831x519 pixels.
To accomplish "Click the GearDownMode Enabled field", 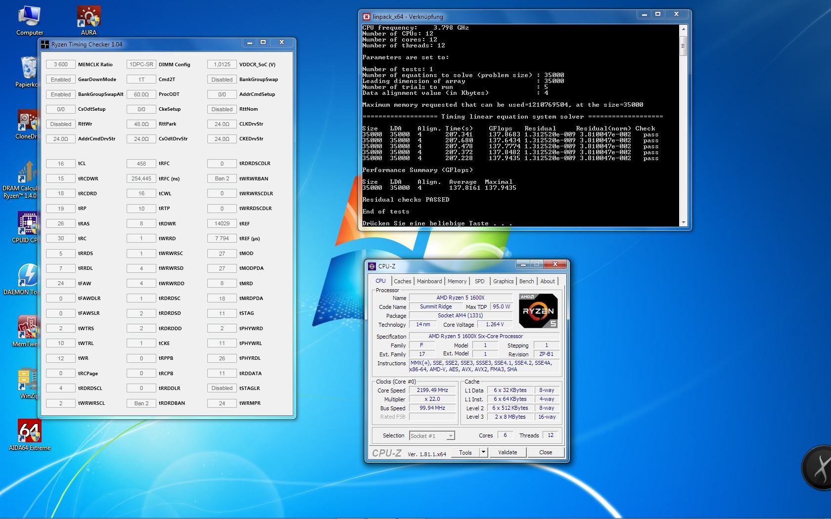I will [x=61, y=79].
